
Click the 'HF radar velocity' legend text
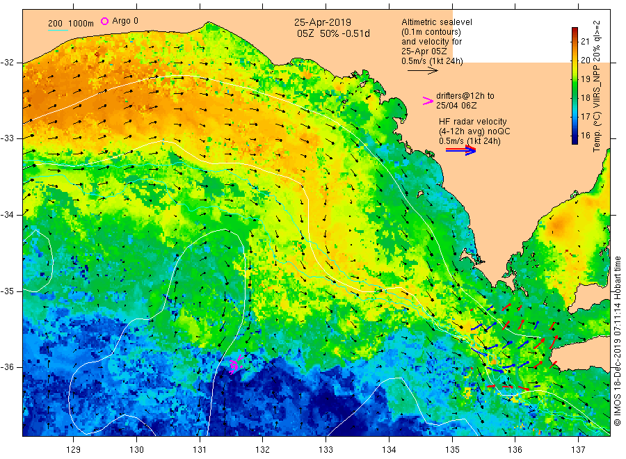473,121
